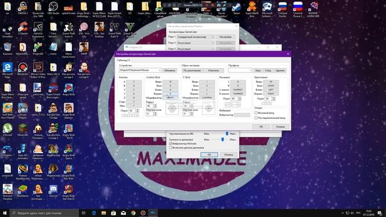
Task: Open the Task View taskbar button
Action: pyautogui.click(x=83, y=213)
